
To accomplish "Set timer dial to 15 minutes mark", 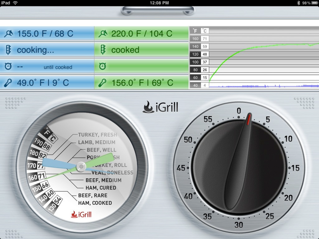I will [x=295, y=168].
